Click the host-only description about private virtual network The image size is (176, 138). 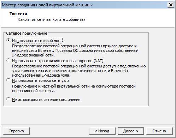[74, 89]
